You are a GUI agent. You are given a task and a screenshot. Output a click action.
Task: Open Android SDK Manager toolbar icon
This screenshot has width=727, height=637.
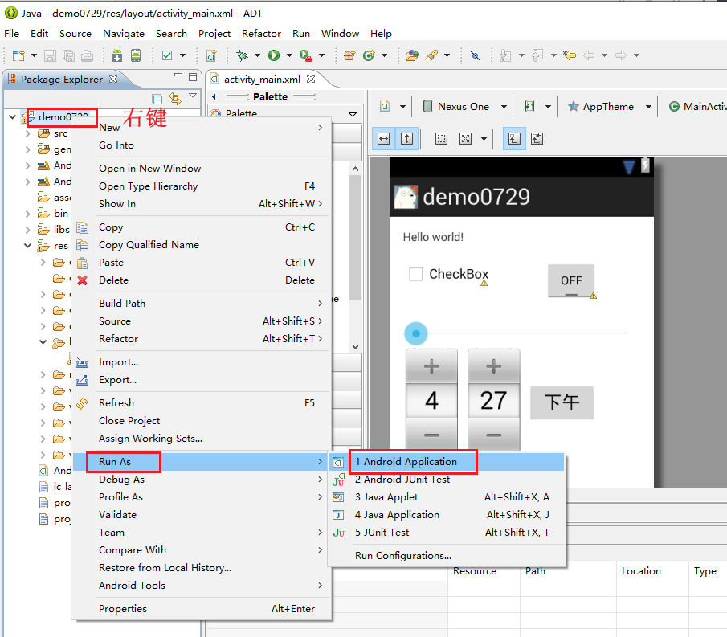click(117, 55)
